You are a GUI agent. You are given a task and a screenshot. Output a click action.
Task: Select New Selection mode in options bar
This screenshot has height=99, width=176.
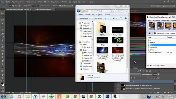click(x=10, y=6)
